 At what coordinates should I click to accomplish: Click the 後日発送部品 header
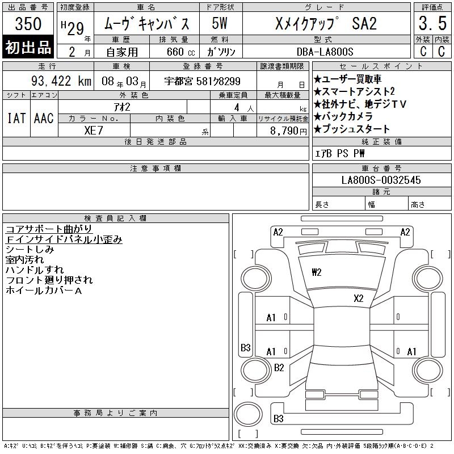(155, 141)
